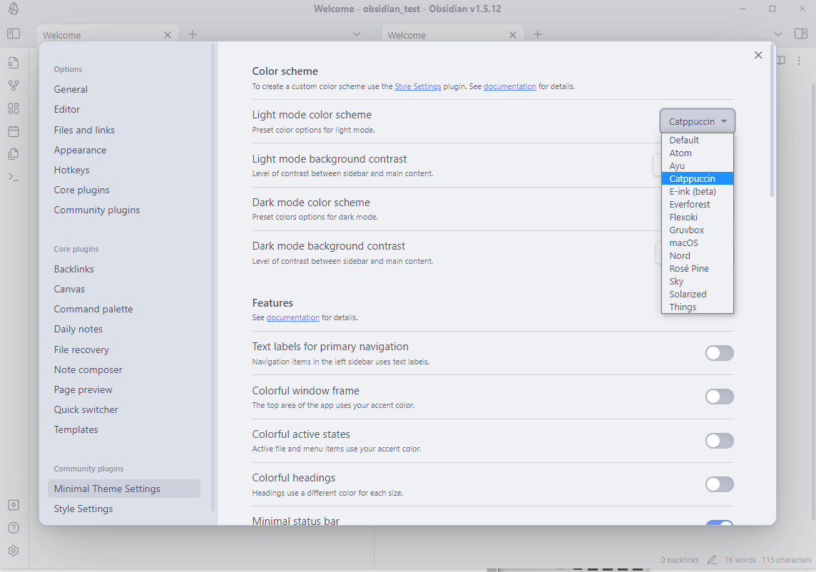816x572 pixels.
Task: Open graph view from the ribbon
Action: coord(14,86)
